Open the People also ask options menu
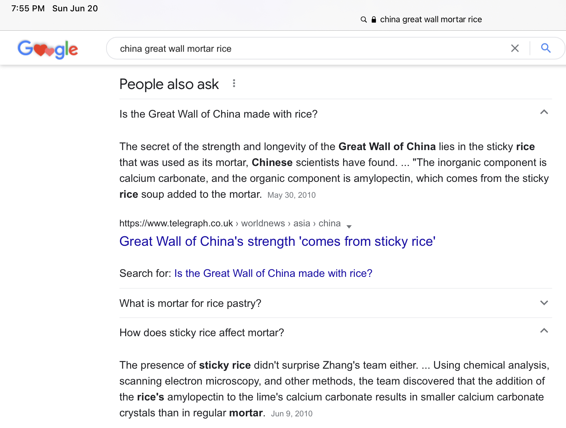 234,84
